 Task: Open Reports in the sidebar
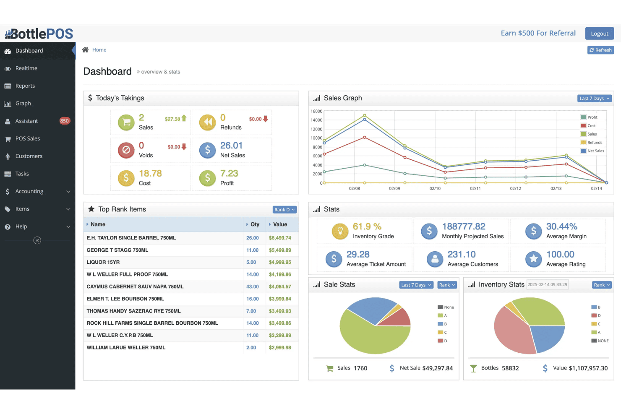point(38,86)
